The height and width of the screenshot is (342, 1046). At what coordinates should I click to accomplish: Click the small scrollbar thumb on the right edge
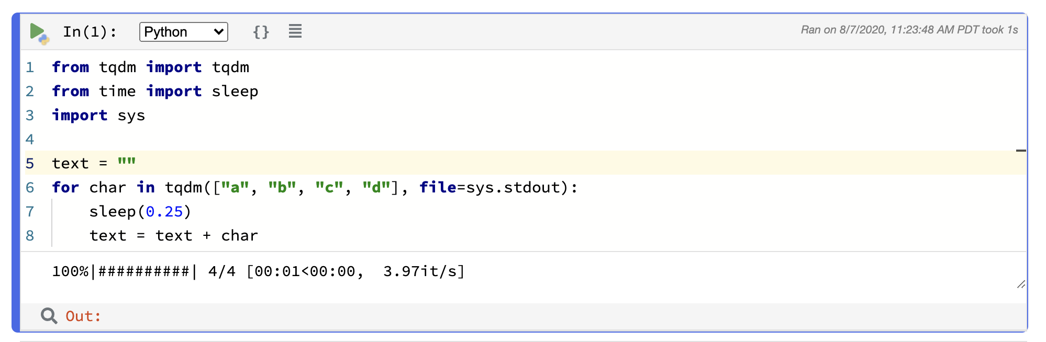(1021, 150)
